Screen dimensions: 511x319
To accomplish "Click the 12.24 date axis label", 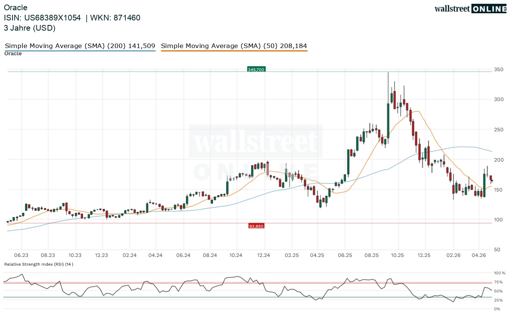I will pos(264,255).
